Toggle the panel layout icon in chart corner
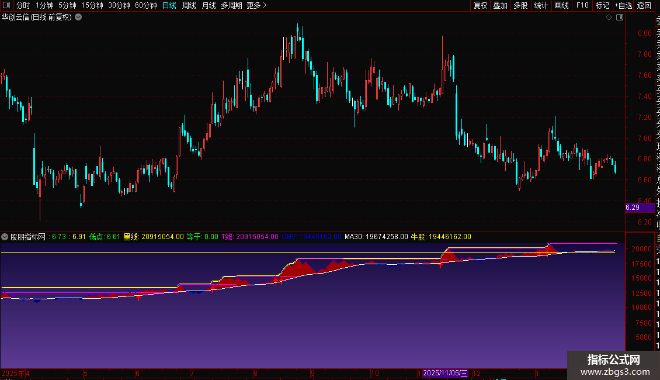The height and width of the screenshot is (380, 660). click(620, 18)
